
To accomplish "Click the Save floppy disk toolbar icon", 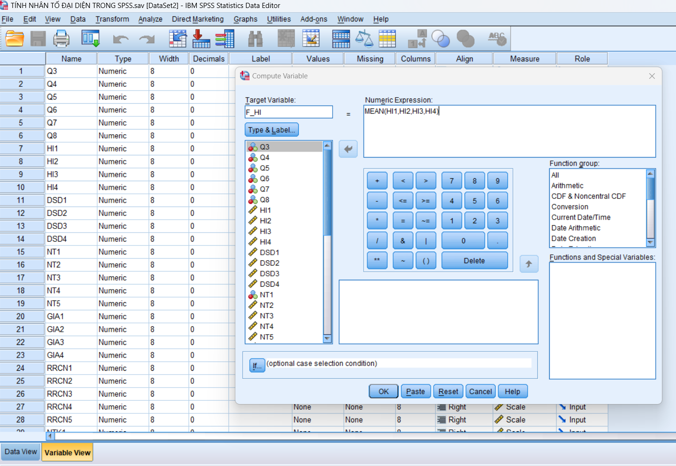I will [x=38, y=38].
